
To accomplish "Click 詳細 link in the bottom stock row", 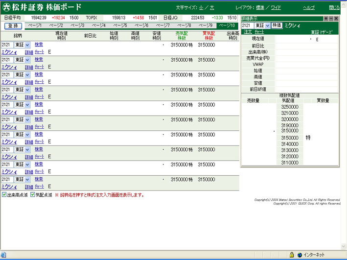I will pyautogui.click(x=29, y=187).
